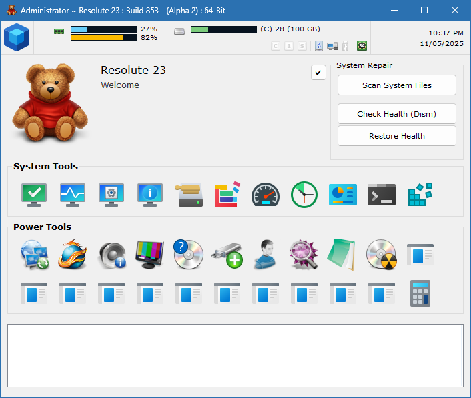Image resolution: width=471 pixels, height=398 pixels.
Task: Open the speedometer gauge tool
Action: [266, 195]
